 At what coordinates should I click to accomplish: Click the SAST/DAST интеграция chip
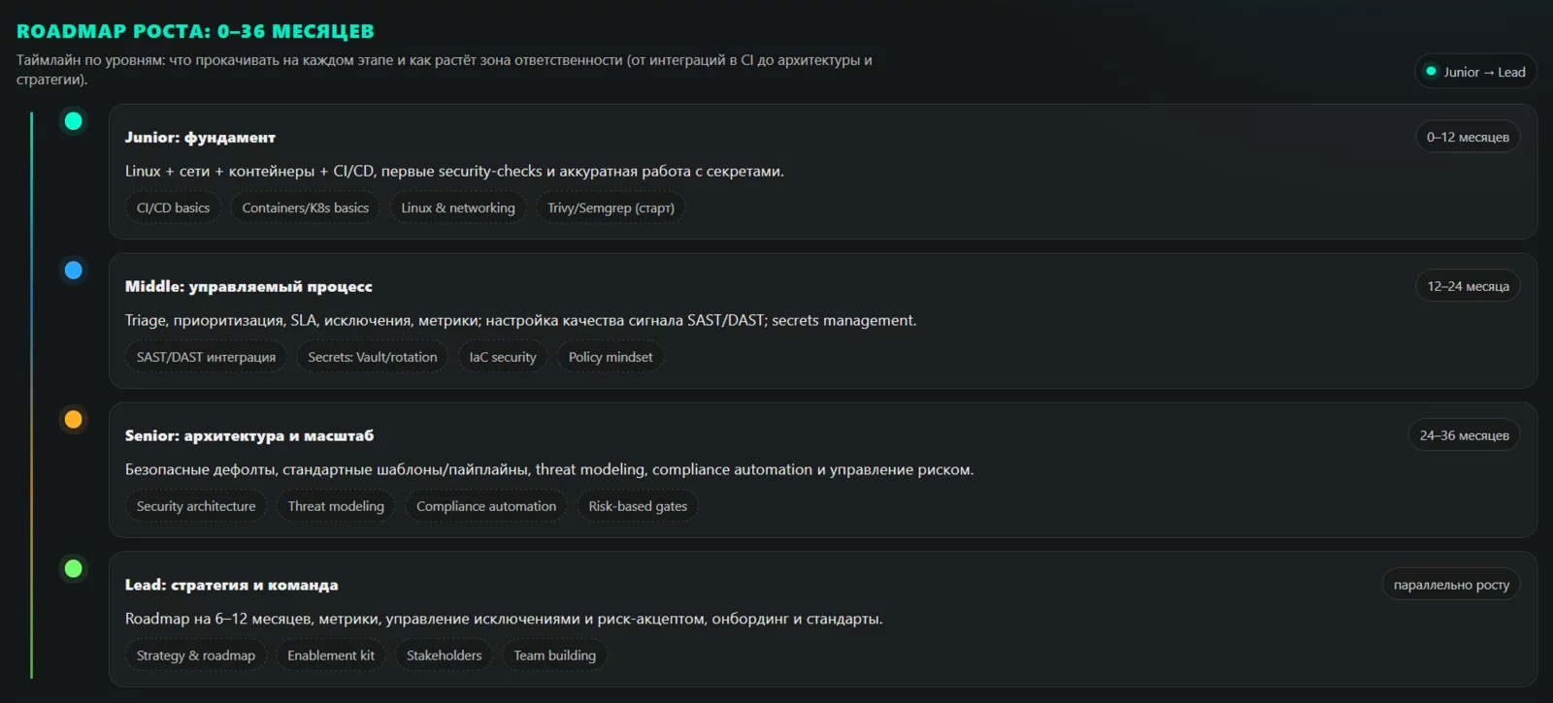click(x=206, y=357)
